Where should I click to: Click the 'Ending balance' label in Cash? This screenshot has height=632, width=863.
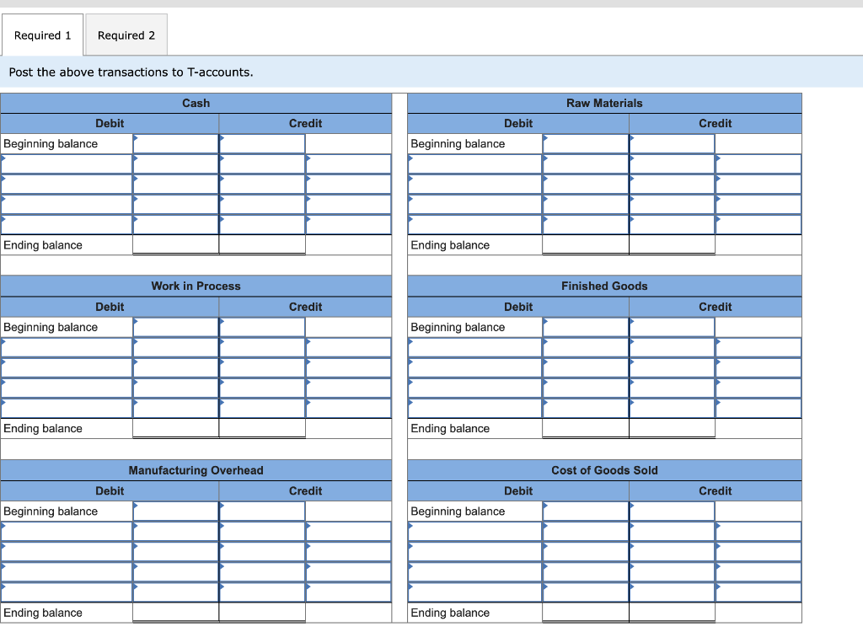point(43,245)
